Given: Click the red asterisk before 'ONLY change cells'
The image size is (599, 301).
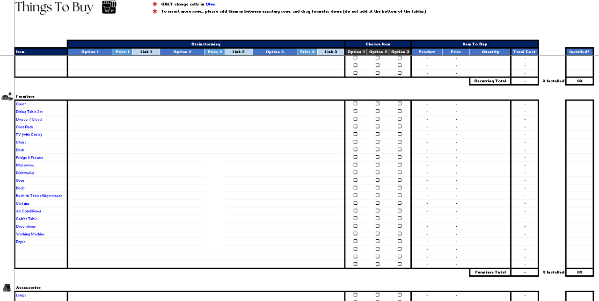Looking at the screenshot, I should (x=155, y=4).
